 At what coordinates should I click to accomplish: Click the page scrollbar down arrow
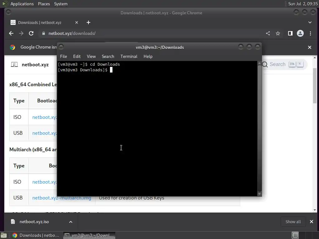[315, 210]
